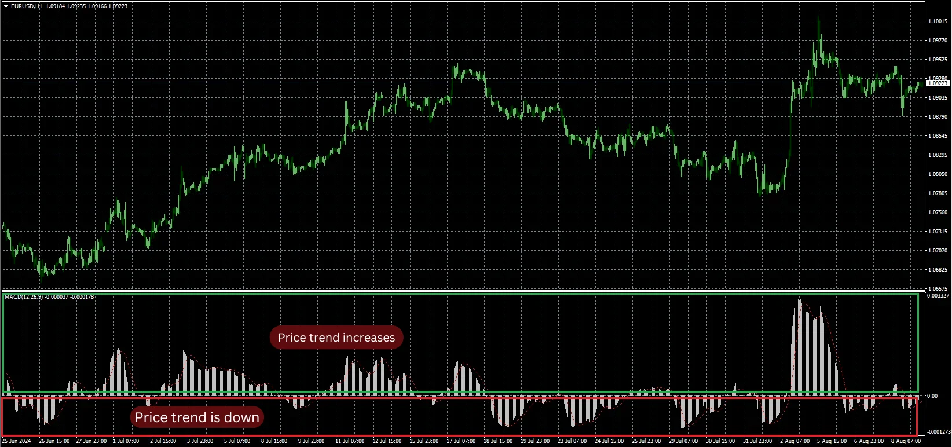Click MACD scale minimum -0.001273
The width and height of the screenshot is (952, 447).
939,432
